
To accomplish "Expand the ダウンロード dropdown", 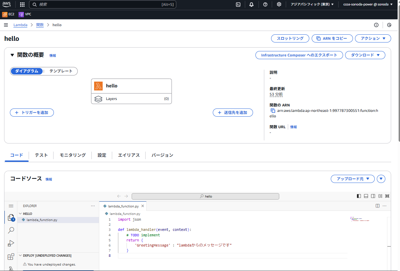I will (365, 55).
